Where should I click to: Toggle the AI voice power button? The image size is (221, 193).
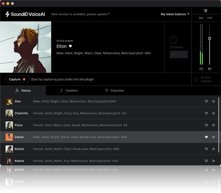196,79
